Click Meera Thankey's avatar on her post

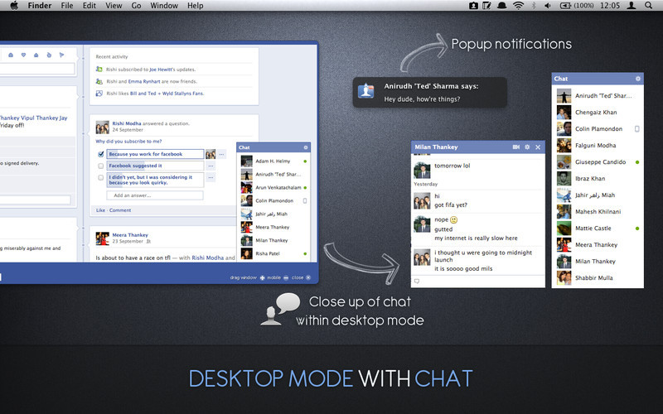[x=102, y=238]
